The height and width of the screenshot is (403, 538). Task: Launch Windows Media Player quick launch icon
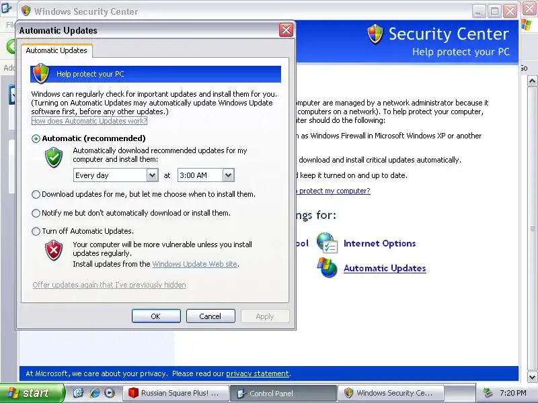[110, 393]
